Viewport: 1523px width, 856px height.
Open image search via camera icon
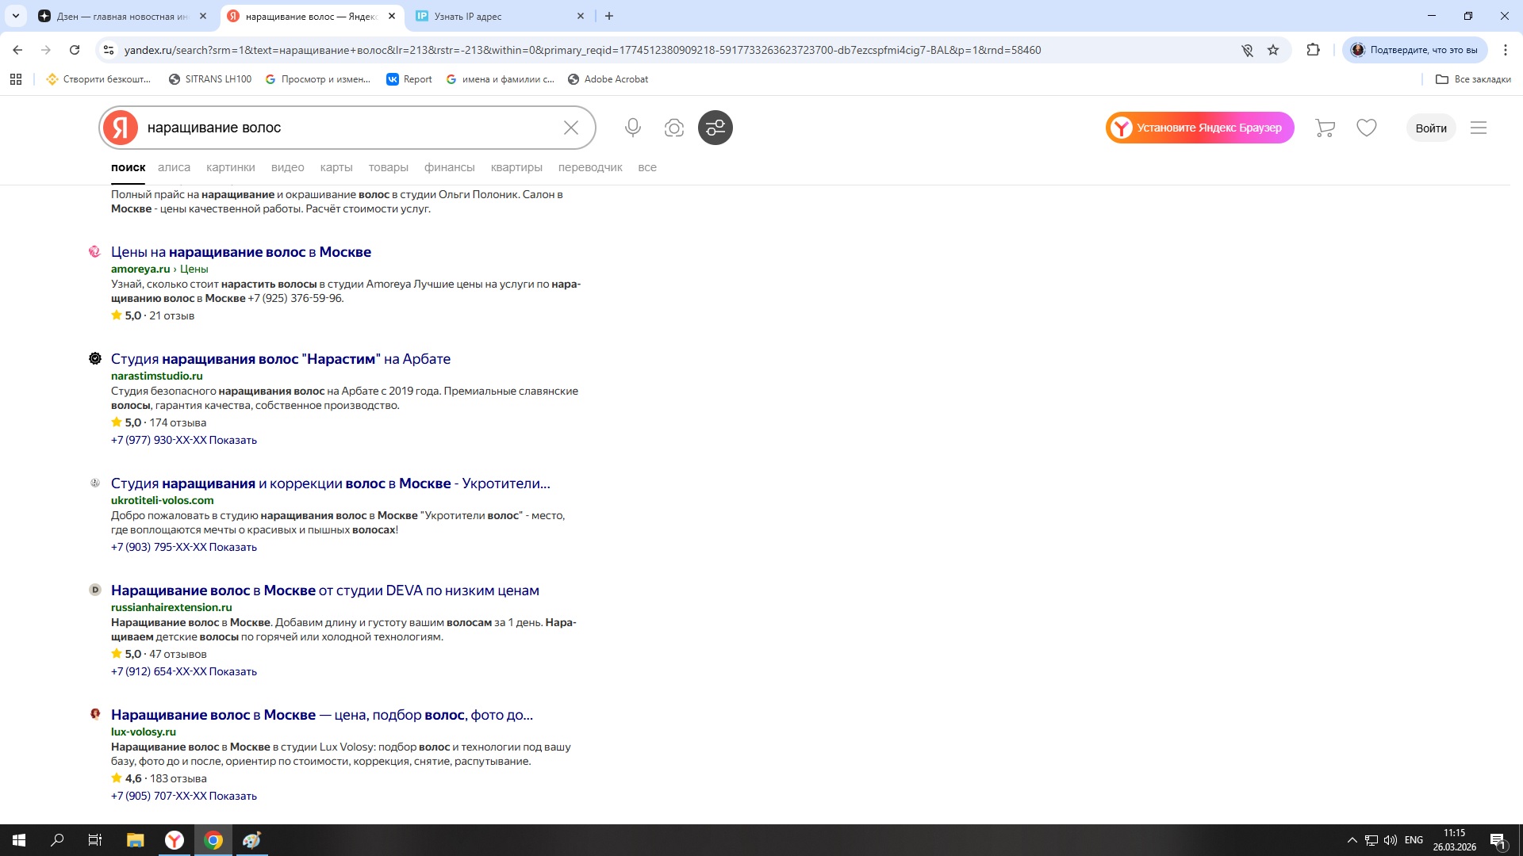[673, 128]
